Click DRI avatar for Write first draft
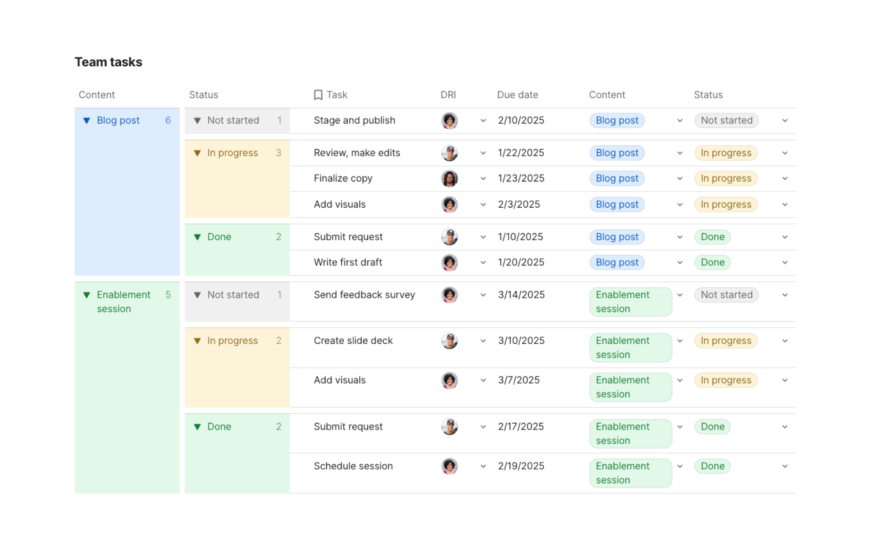Image resolution: width=870 pixels, height=544 pixels. pyautogui.click(x=449, y=262)
